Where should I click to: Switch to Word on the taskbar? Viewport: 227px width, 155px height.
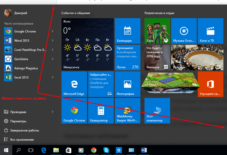144,150
